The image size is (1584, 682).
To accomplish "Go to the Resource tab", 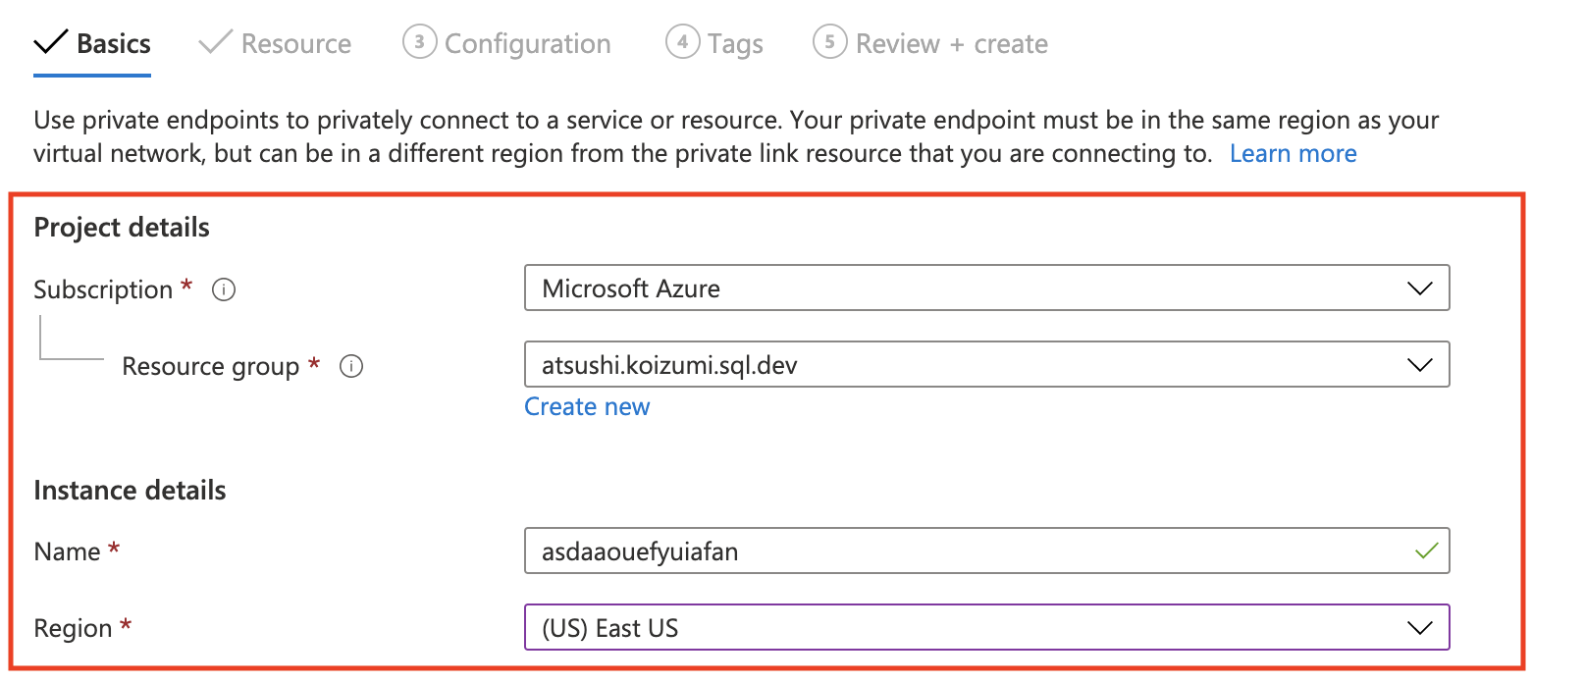I will coord(295,44).
